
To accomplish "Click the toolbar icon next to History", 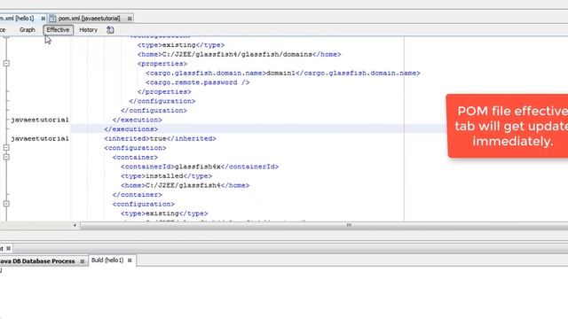I will point(110,30).
